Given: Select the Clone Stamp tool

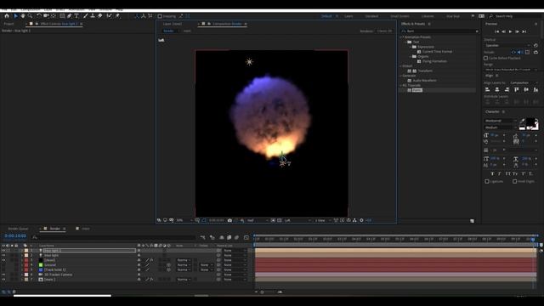Looking at the screenshot, I should tap(93, 16).
